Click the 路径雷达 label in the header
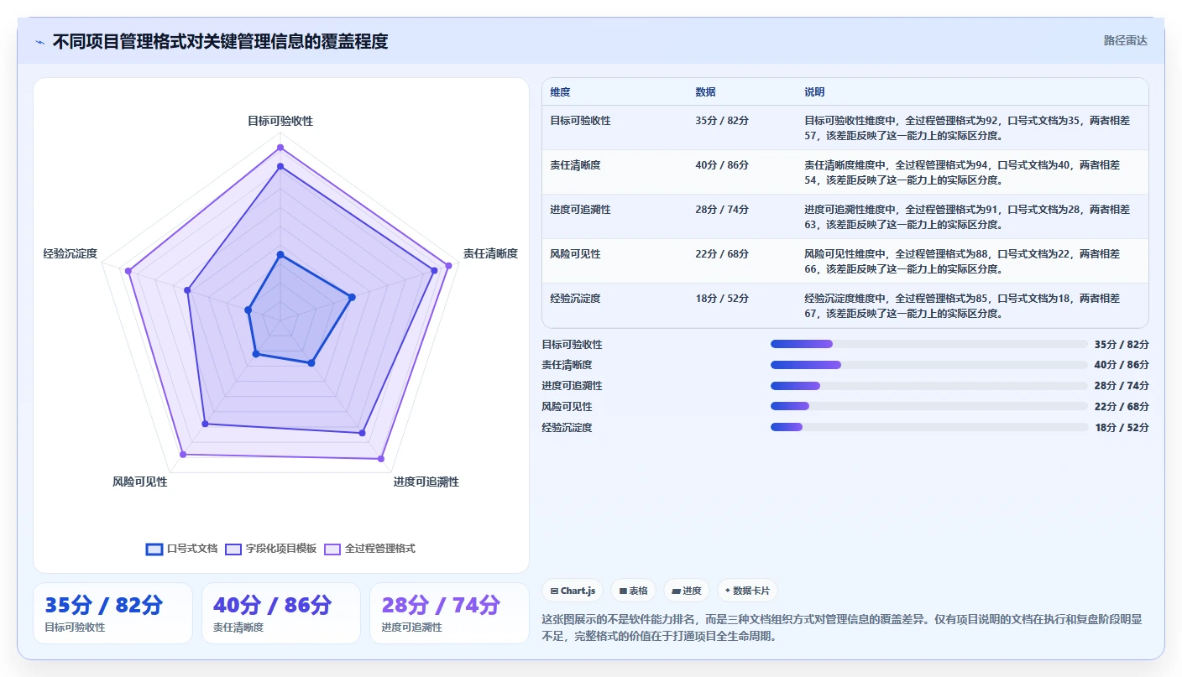 pos(1125,40)
